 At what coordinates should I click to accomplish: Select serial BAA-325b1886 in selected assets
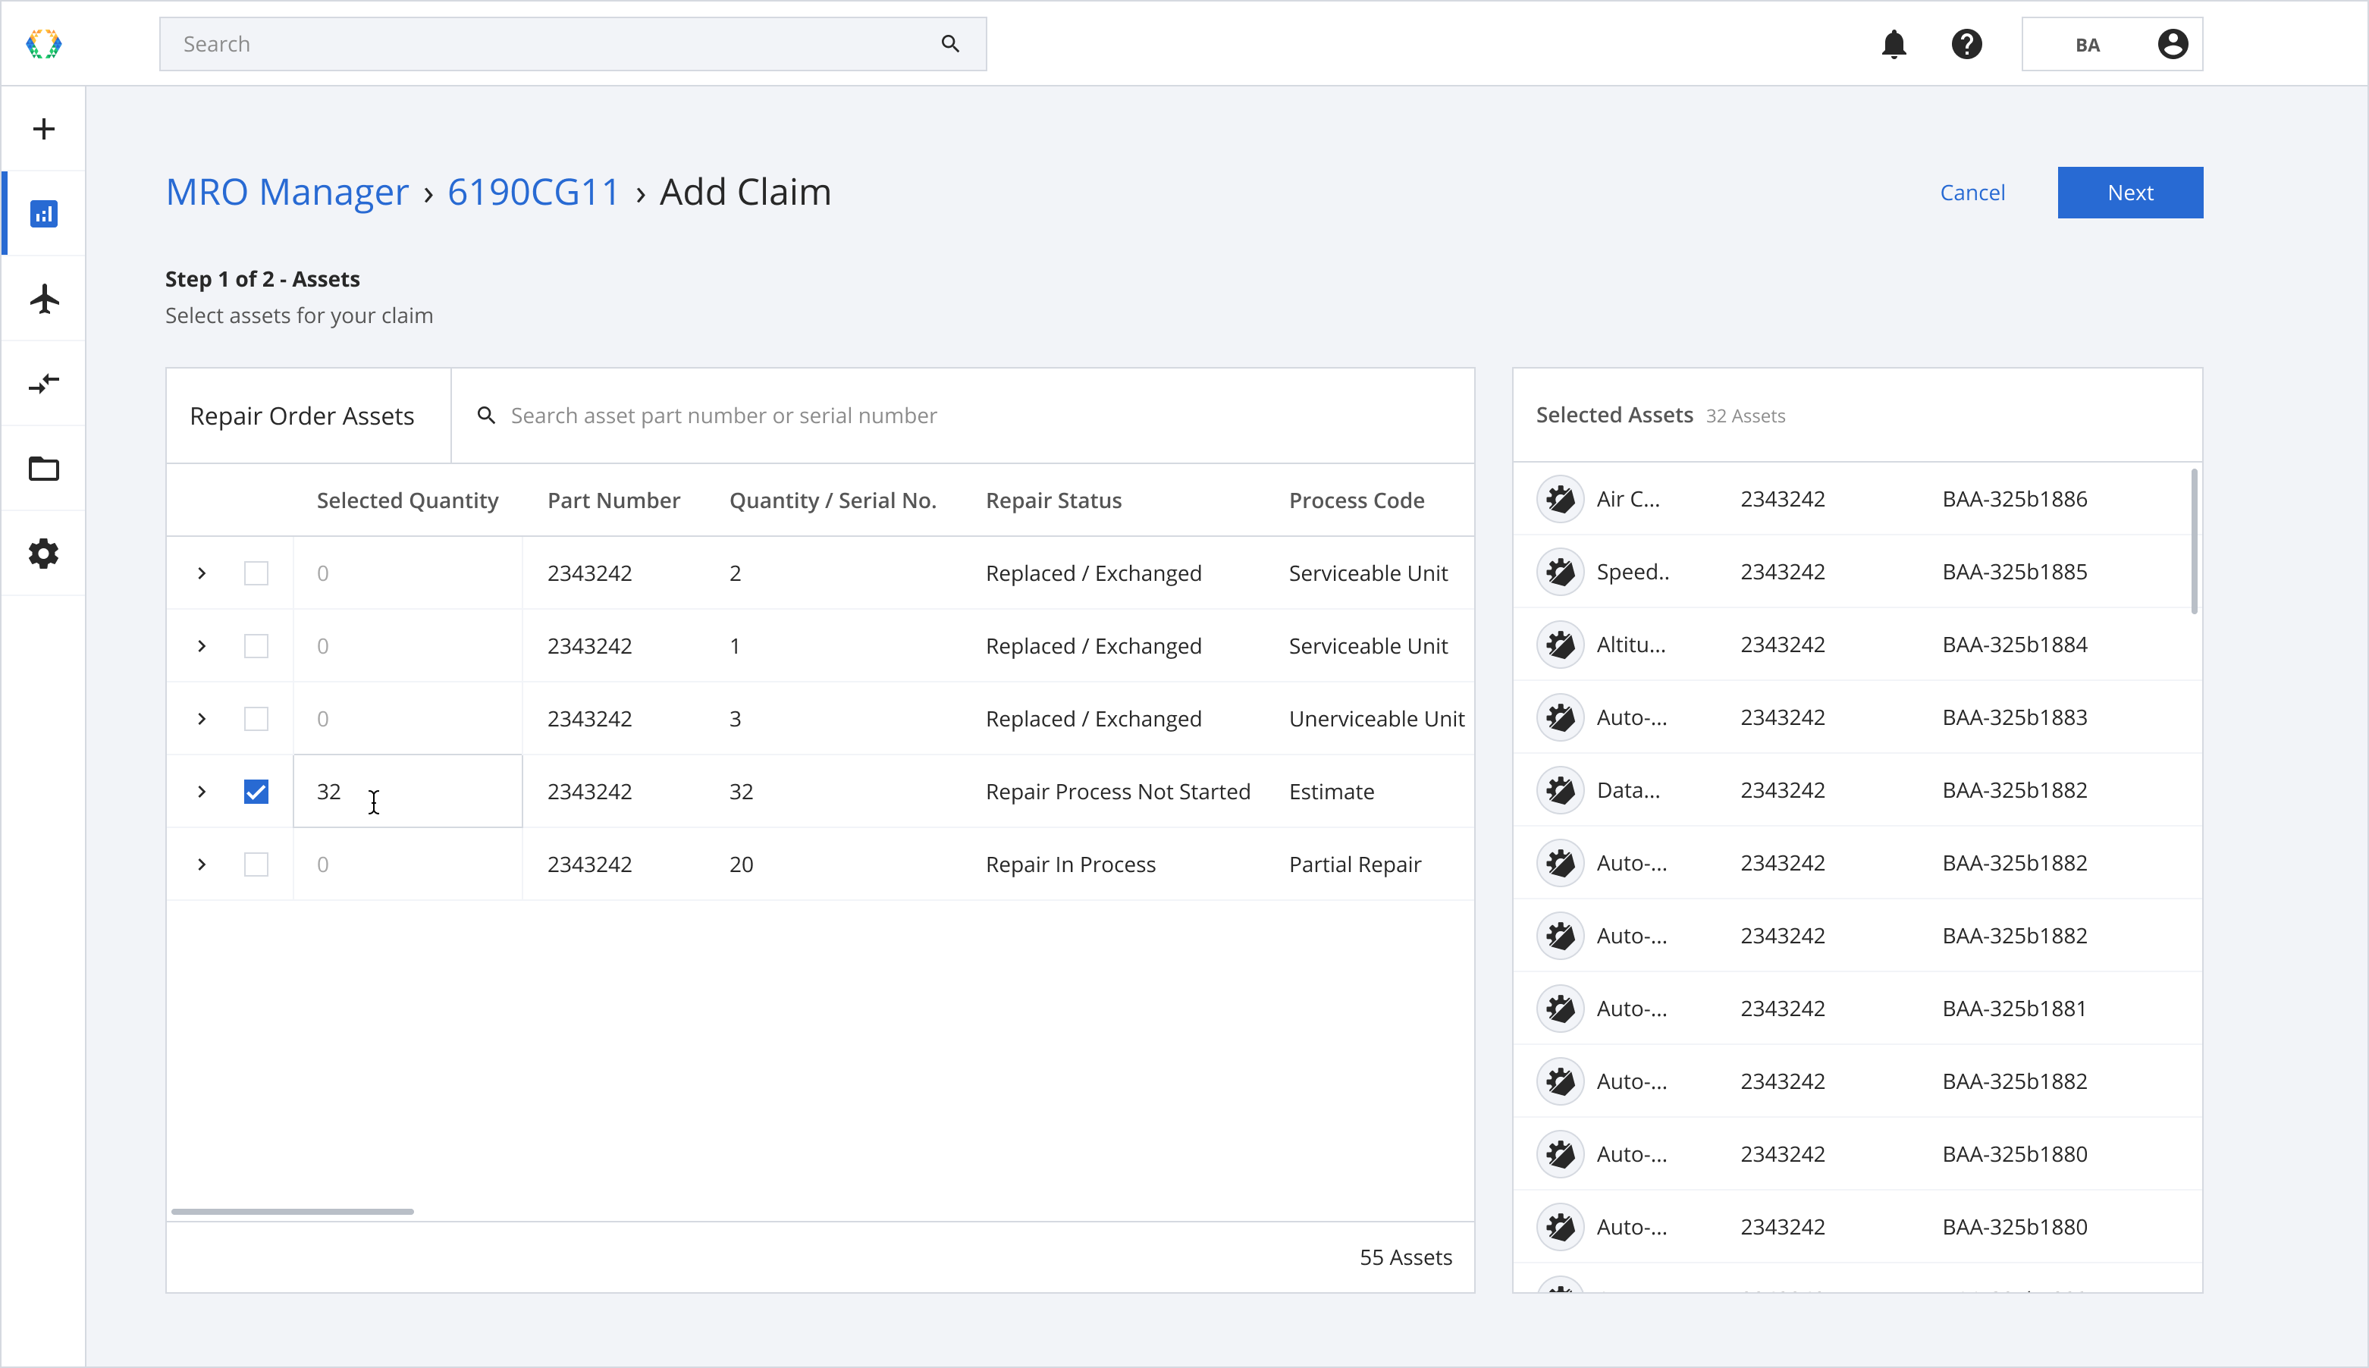click(x=2014, y=499)
